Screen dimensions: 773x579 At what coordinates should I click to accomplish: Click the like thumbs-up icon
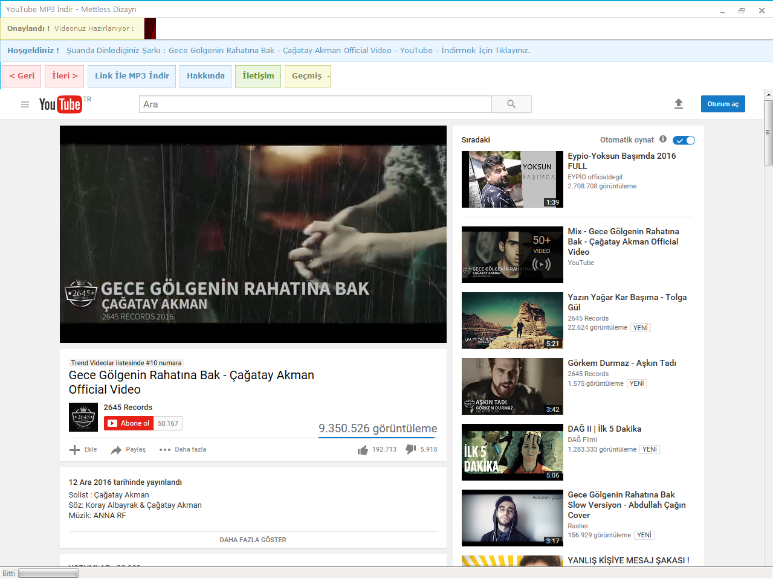click(x=363, y=450)
